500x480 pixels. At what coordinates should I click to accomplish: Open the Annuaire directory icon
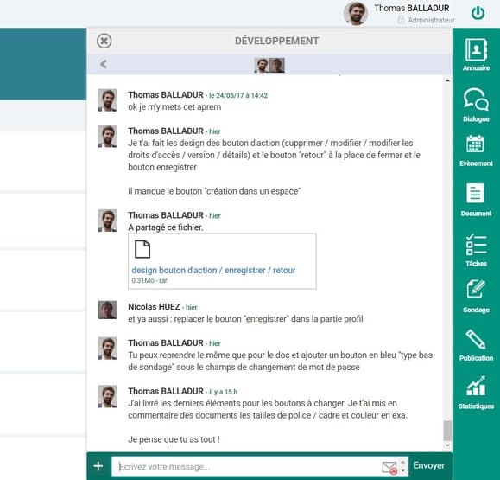click(x=476, y=54)
